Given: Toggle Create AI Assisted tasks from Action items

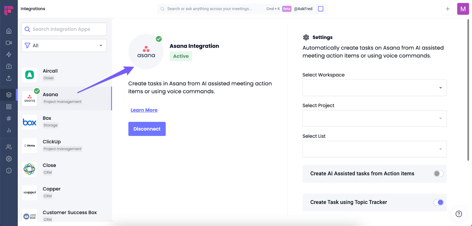Looking at the screenshot, I should [x=438, y=174].
